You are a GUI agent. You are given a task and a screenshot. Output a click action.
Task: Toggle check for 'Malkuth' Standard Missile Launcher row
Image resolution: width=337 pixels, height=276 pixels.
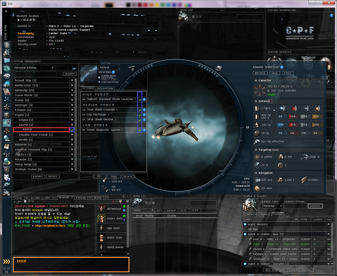coord(140,99)
